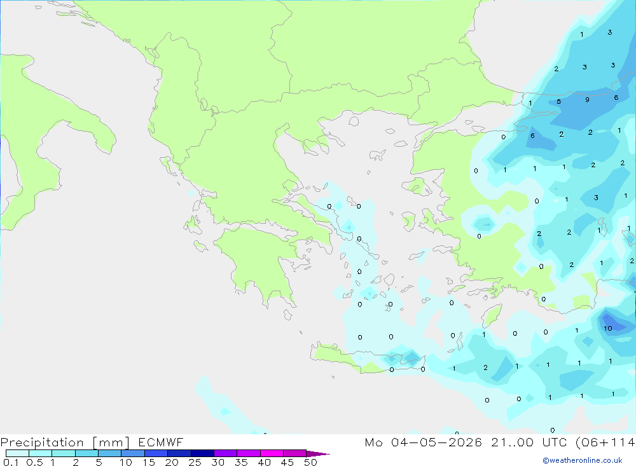Select the ECMWF model label
The image size is (636, 466).
161,442
